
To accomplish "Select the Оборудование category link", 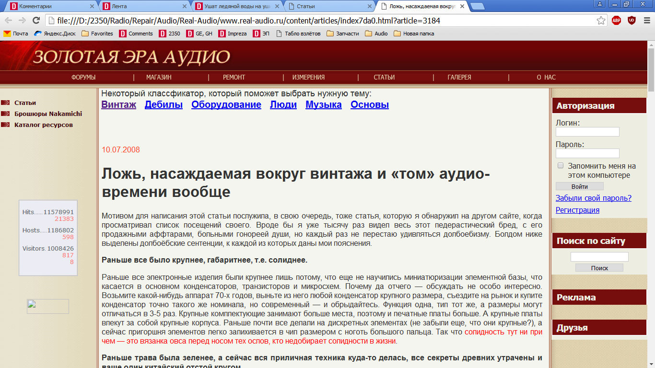I will point(226,104).
